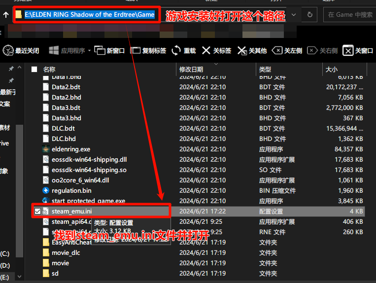Click the EasyAntiCheat folder icon

pos(46,242)
